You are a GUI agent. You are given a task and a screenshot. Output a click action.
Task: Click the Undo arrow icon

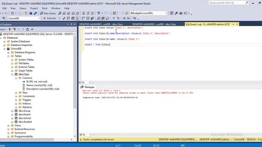pos(99,13)
